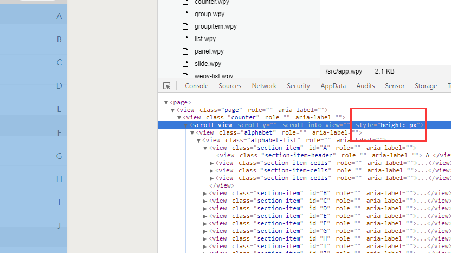This screenshot has height=253, width=451.
Task: Click the slide.wpy file icon
Action: pos(185,64)
